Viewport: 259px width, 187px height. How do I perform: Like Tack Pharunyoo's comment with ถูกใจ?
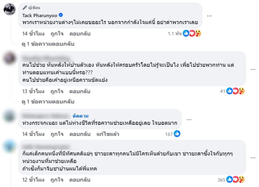(x=57, y=34)
